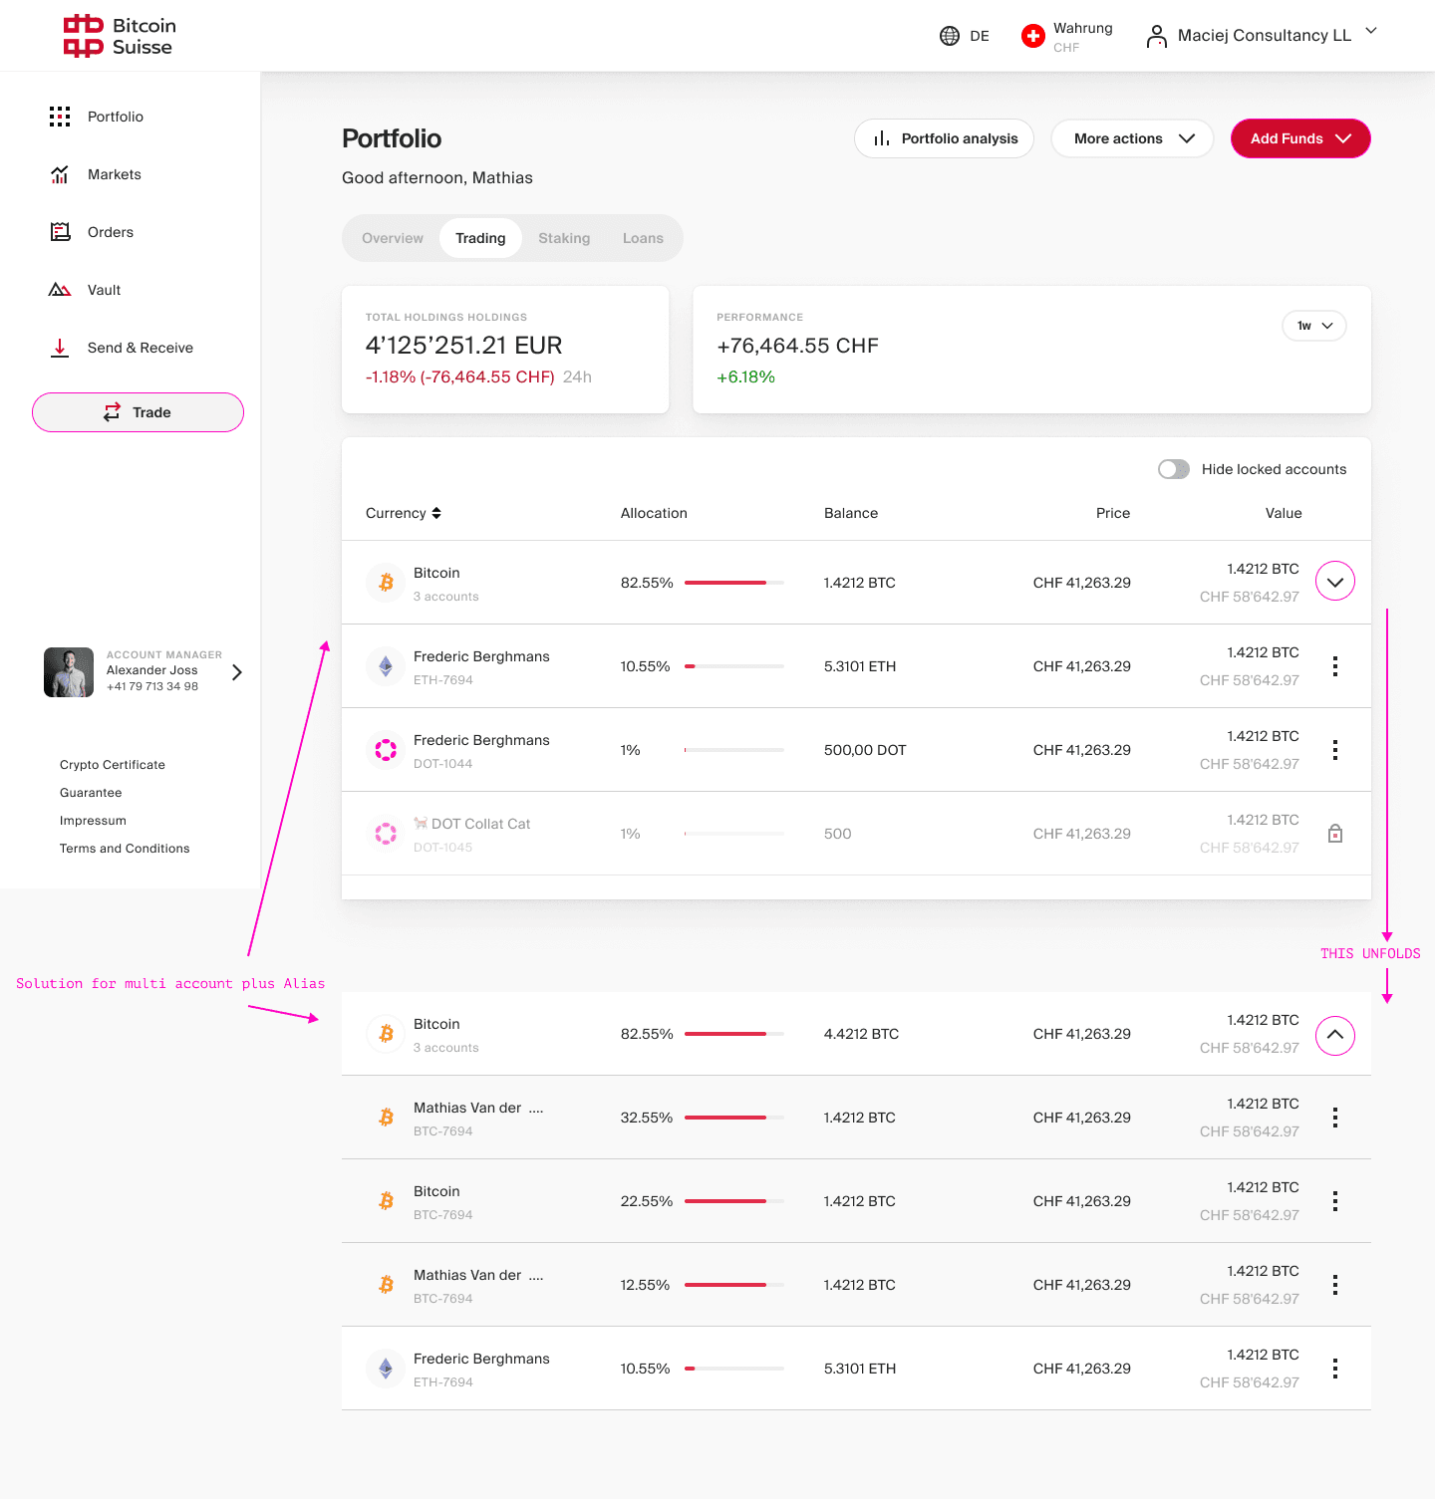This screenshot has width=1435, height=1499.
Task: Expand the Bitcoin 3 accounts row
Action: (x=1335, y=582)
